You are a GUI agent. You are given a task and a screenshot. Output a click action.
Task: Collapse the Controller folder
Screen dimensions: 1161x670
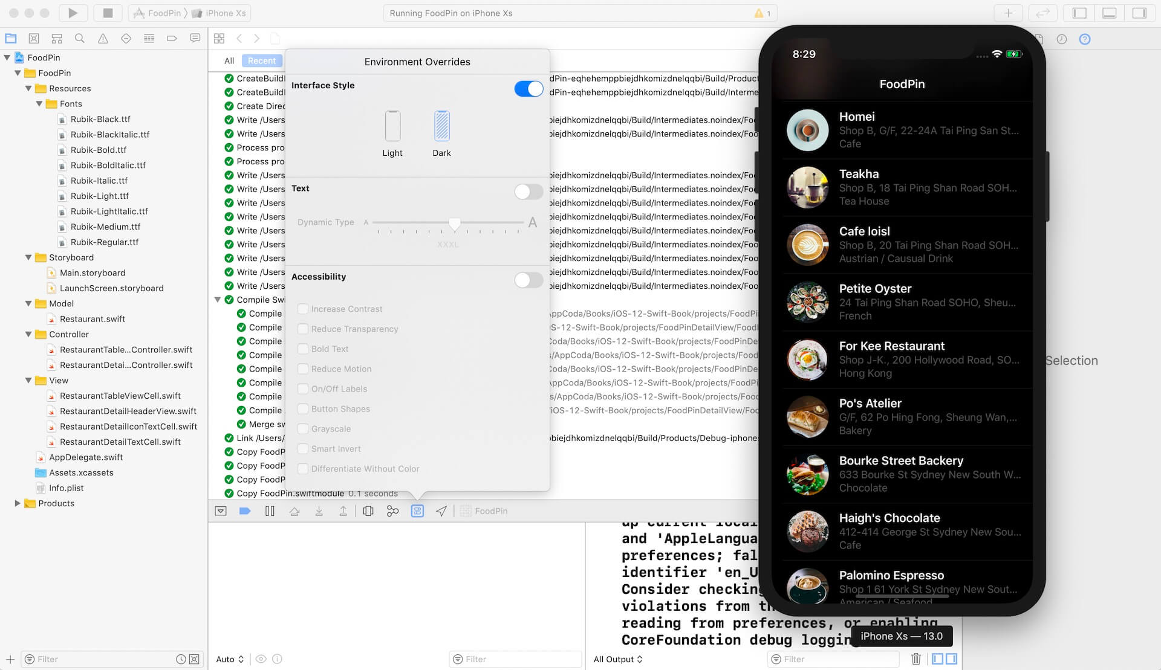pos(28,334)
